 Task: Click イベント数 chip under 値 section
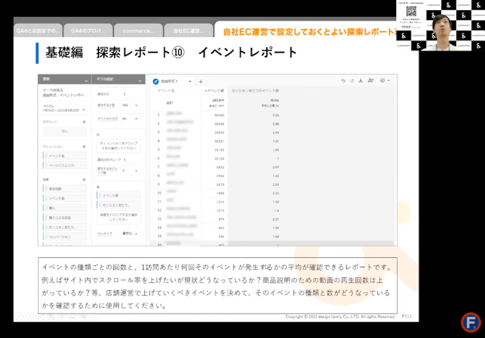(118, 196)
